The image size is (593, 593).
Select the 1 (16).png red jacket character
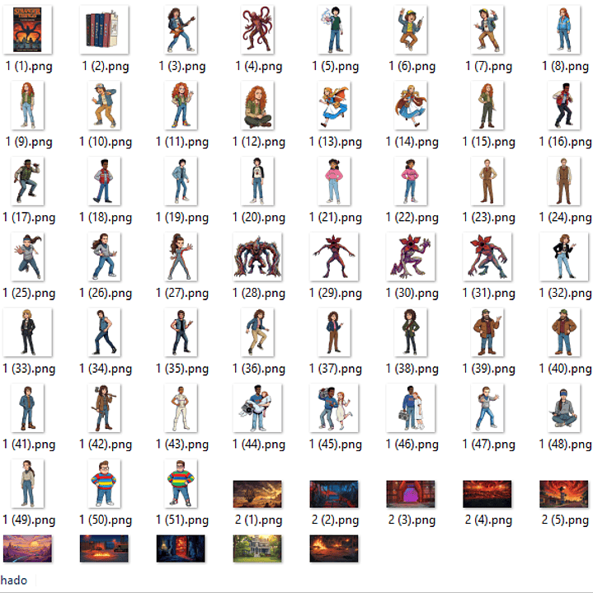coord(564,106)
